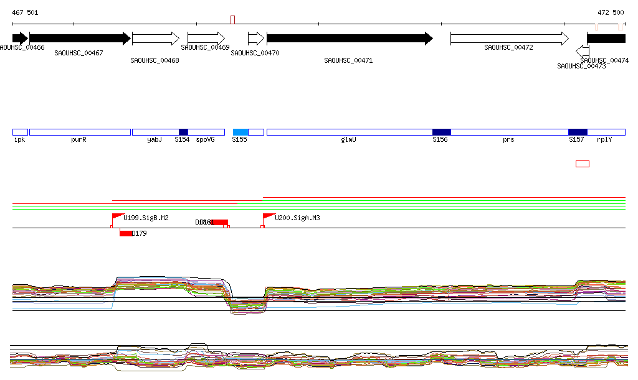Viewport: 638px width, 380px height.
Task: Select the U199.SigB.M2 red promoter flag
Action: (117, 217)
